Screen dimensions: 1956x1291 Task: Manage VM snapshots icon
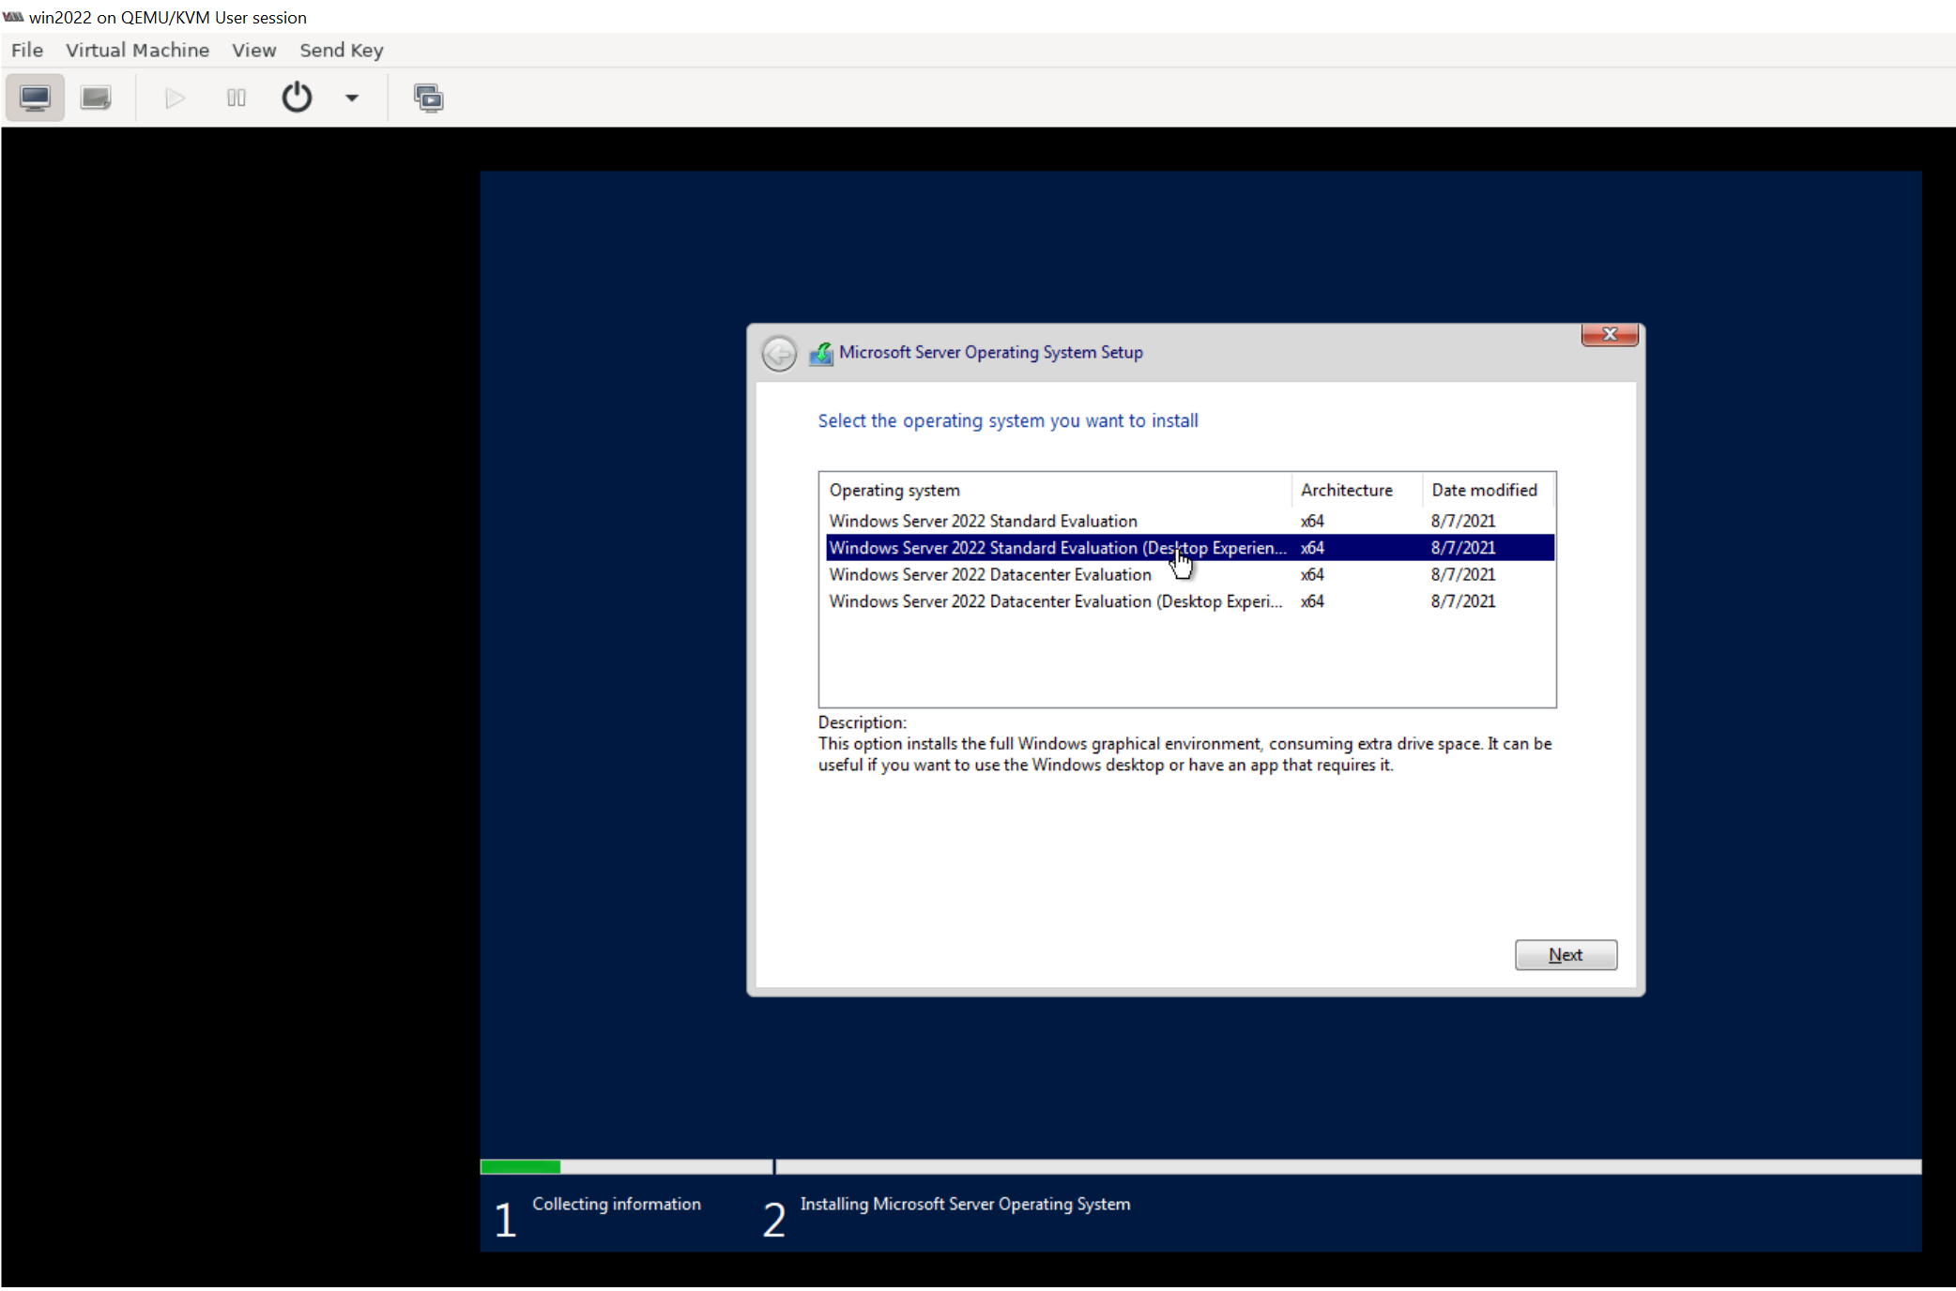(x=429, y=98)
